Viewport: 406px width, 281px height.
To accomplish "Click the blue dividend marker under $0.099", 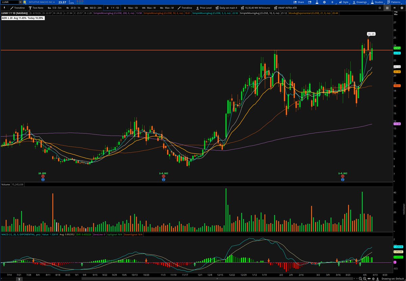I will [x=43, y=180].
